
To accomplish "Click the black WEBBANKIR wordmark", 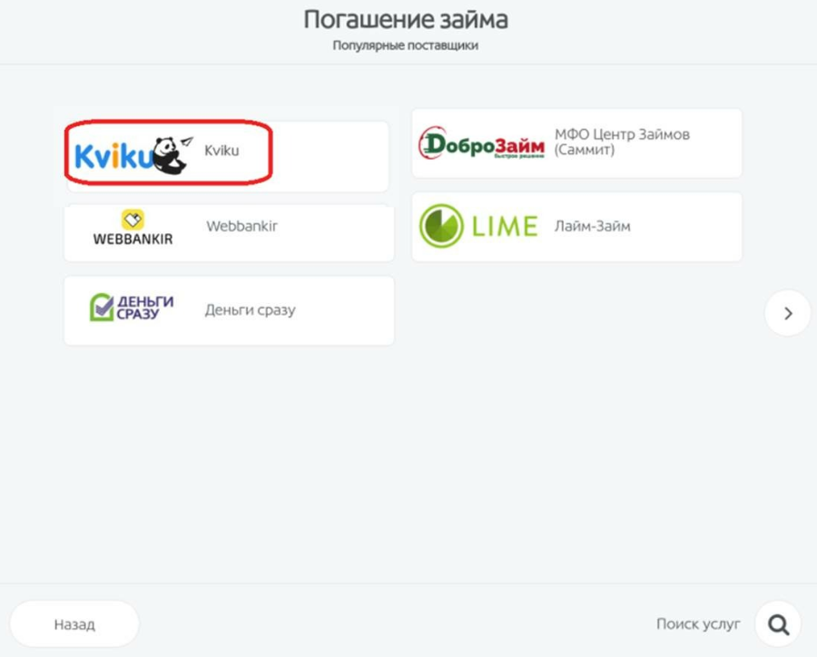I will pyautogui.click(x=133, y=240).
